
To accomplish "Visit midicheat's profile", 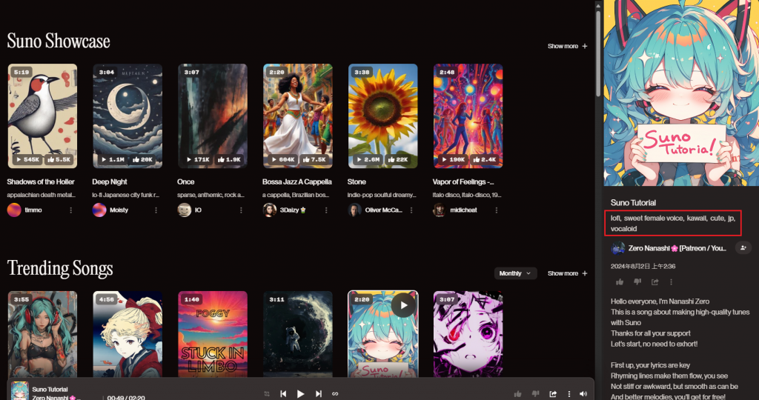I will pos(464,210).
